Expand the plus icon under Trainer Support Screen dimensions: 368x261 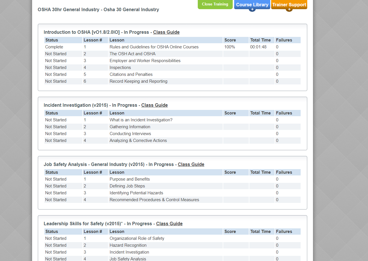coord(289,9)
